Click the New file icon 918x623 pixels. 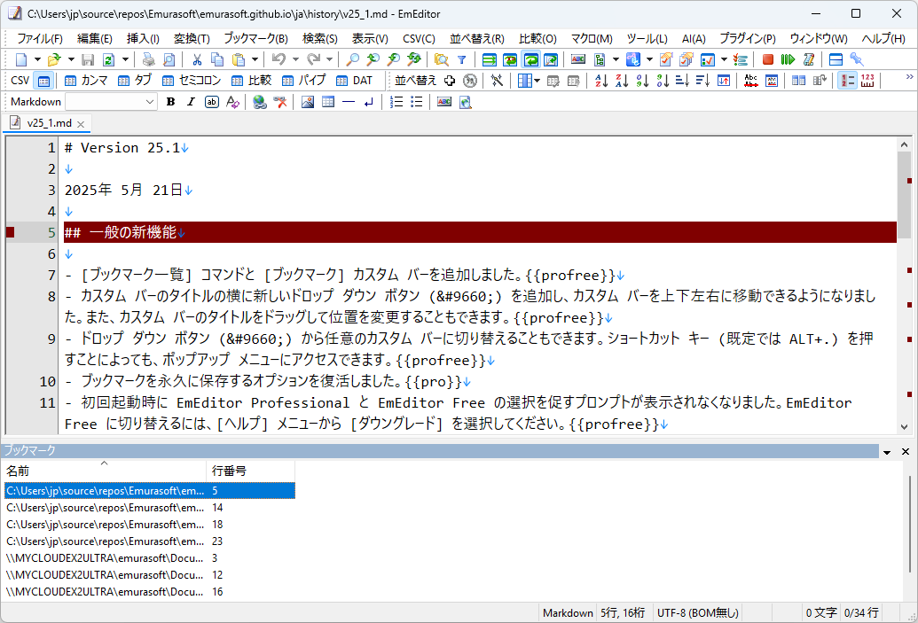[x=21, y=59]
